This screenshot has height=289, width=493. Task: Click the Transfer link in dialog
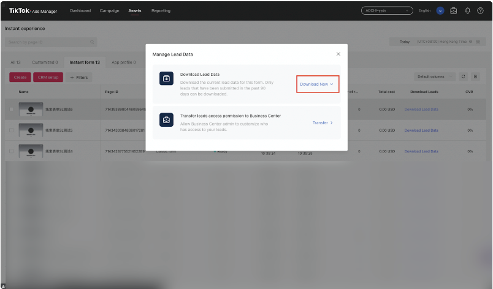323,122
